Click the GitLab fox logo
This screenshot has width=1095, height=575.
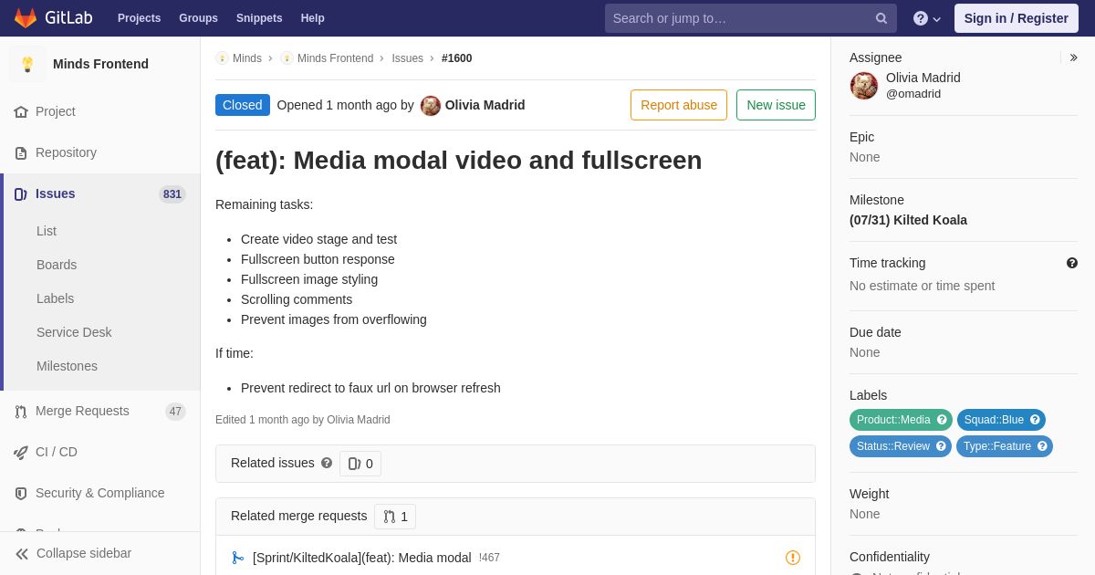click(x=26, y=18)
